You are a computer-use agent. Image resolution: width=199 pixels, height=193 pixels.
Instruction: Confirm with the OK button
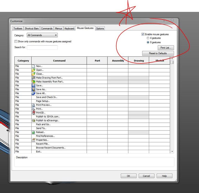[x=128, y=176]
